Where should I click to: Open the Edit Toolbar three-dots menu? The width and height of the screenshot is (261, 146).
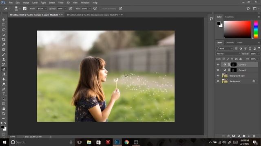tap(4, 118)
